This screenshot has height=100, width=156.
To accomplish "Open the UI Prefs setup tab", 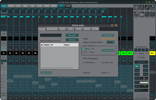I will click(95, 29).
